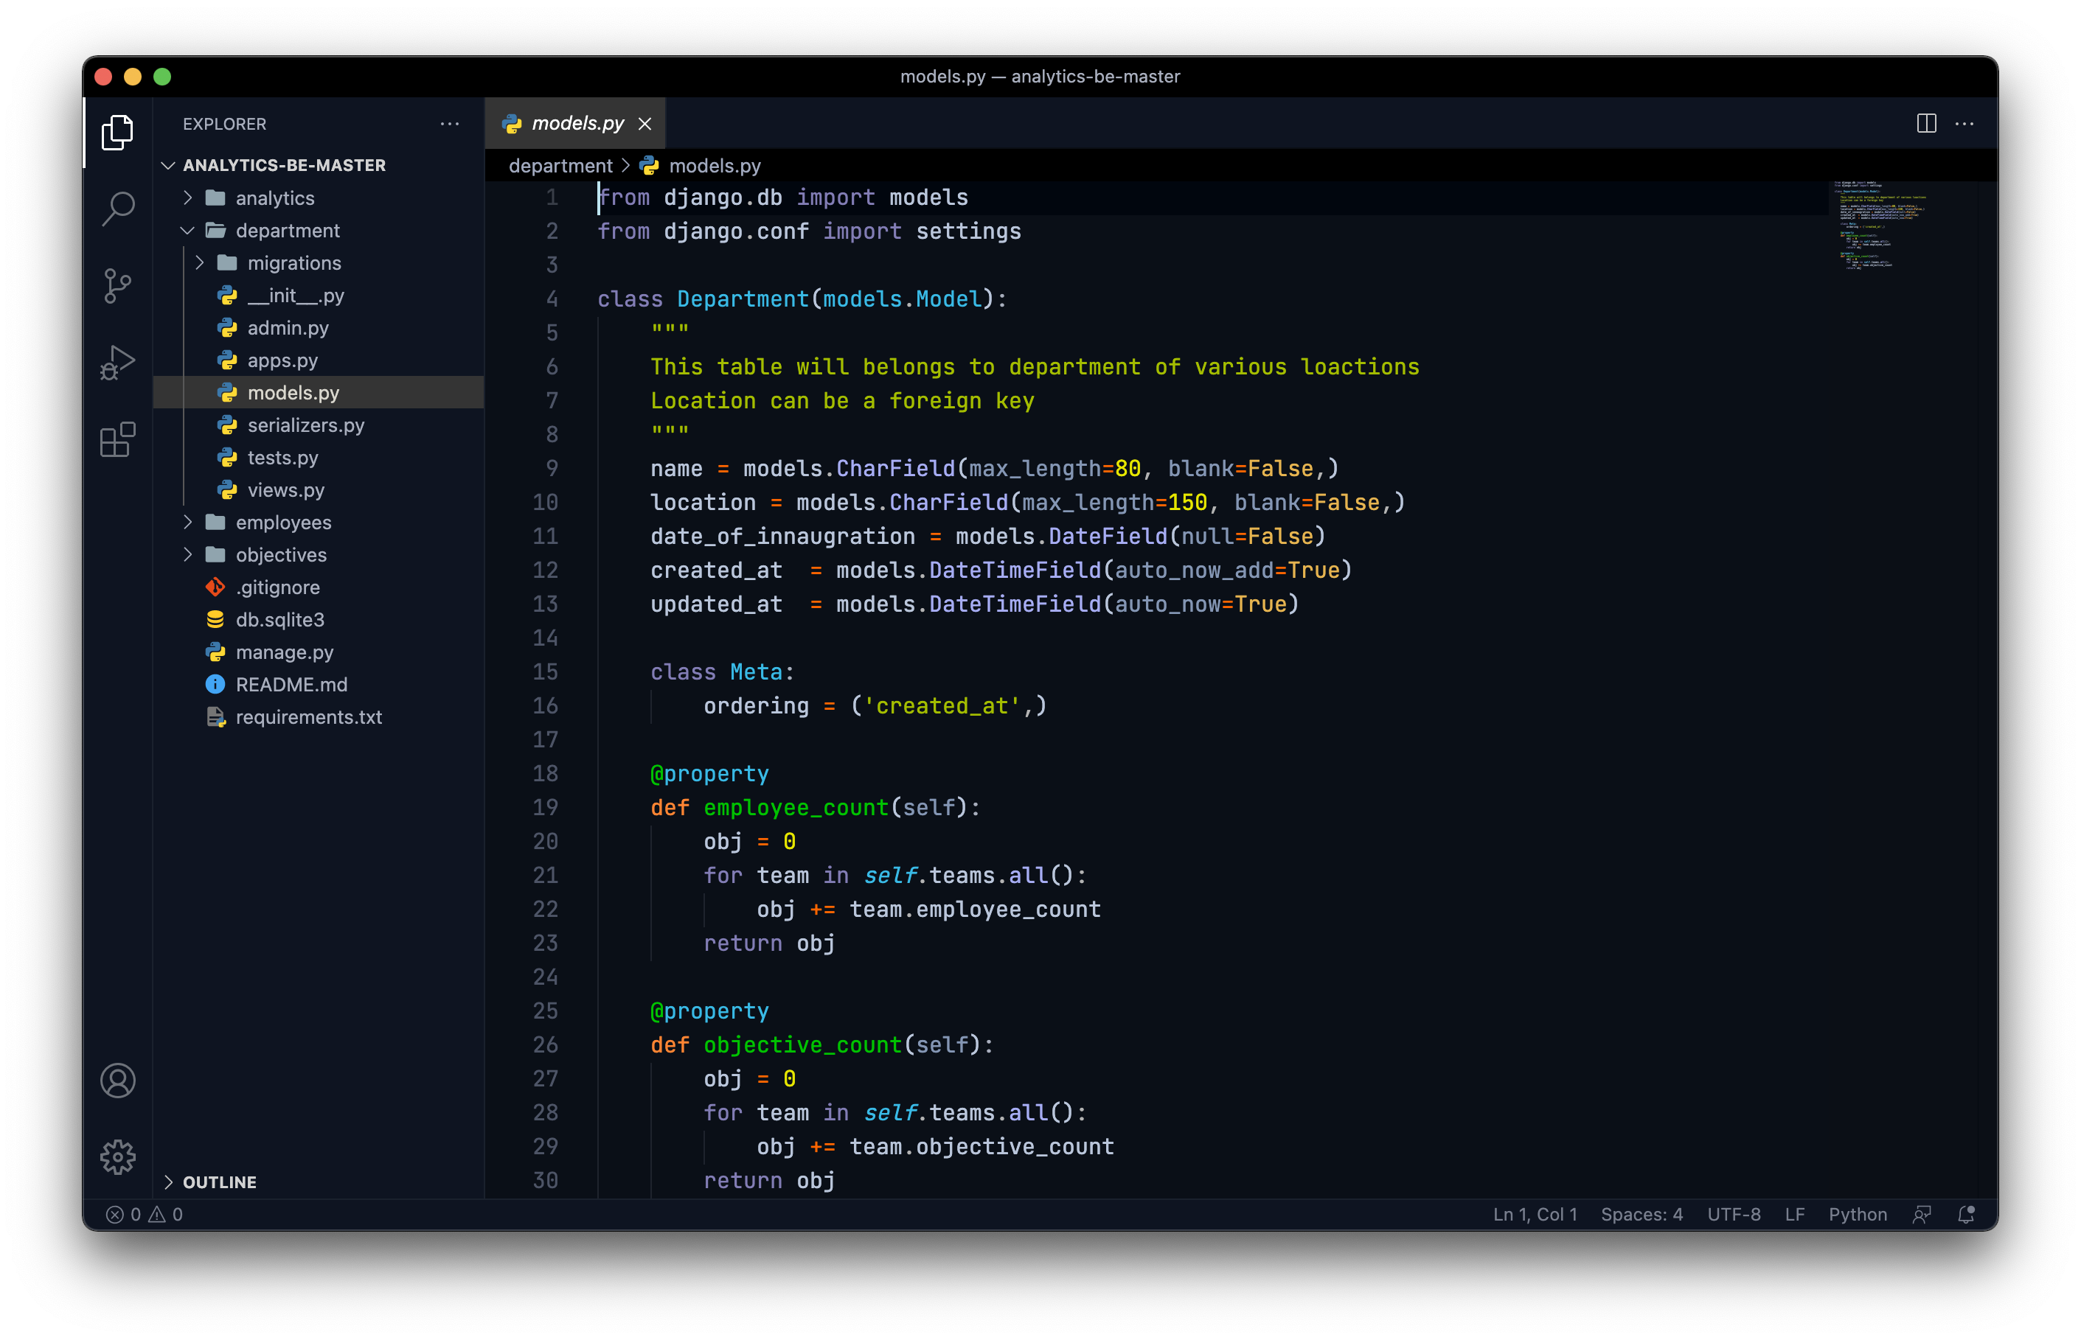Click the Split Editor Right icon
The width and height of the screenshot is (2081, 1340).
pyautogui.click(x=1926, y=124)
